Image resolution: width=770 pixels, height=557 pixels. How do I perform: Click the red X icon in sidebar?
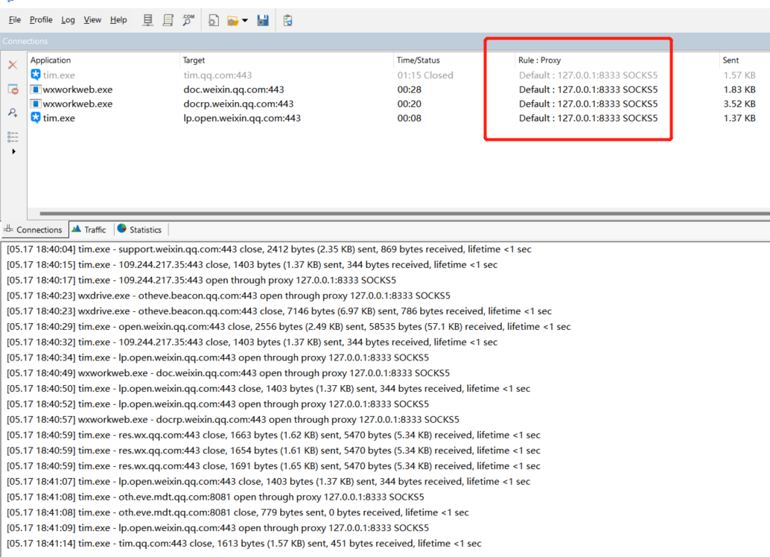click(13, 66)
